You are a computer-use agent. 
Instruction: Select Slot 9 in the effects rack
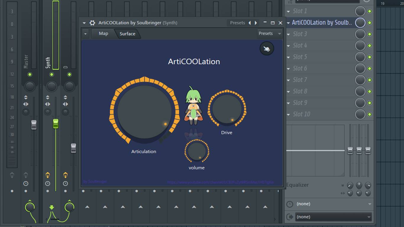pos(300,103)
